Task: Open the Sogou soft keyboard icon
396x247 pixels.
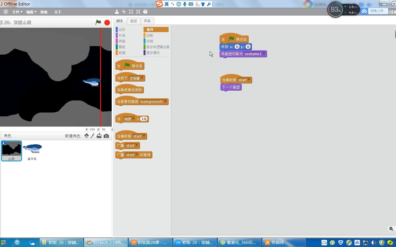Action: [x=191, y=4]
